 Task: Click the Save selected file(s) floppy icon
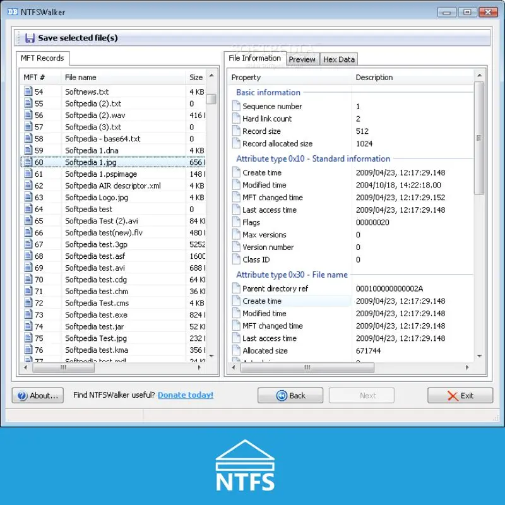(x=30, y=38)
